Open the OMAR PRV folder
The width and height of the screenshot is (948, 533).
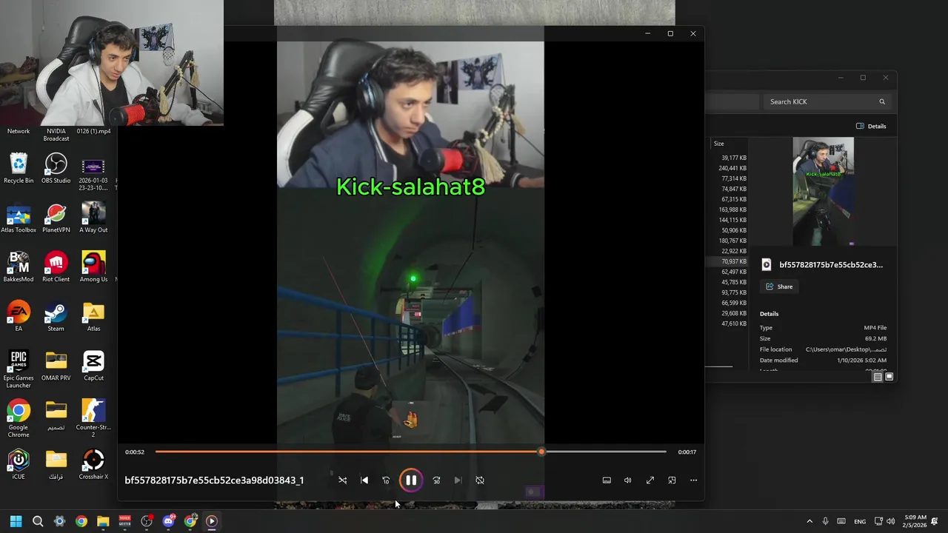pos(56,366)
